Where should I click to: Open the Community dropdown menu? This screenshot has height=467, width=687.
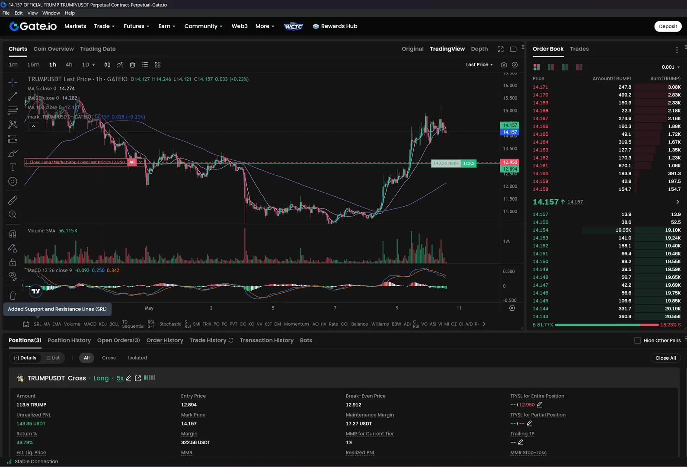point(203,26)
